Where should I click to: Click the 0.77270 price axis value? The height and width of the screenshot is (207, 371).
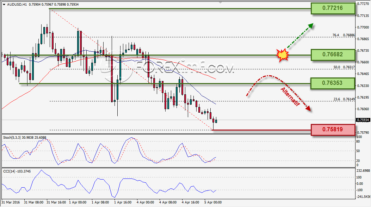363,4
